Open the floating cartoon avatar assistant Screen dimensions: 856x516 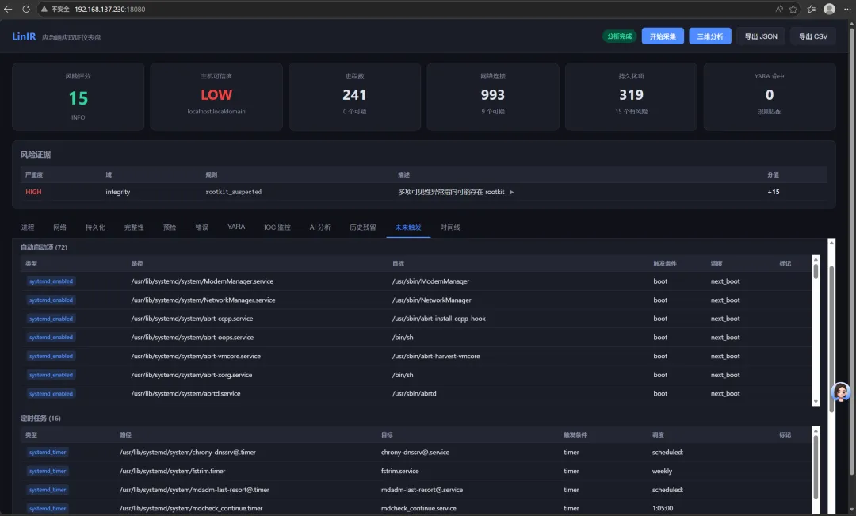[x=841, y=392]
